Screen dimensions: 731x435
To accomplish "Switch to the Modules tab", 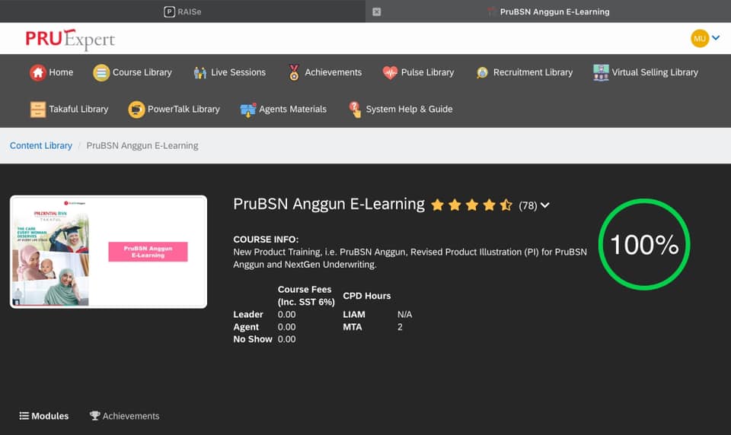I will click(x=44, y=416).
